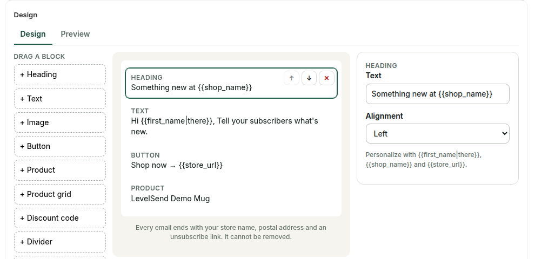This screenshot has width=535, height=259.
Task: Click the 'Every email ends with' footer note
Action: 231,232
